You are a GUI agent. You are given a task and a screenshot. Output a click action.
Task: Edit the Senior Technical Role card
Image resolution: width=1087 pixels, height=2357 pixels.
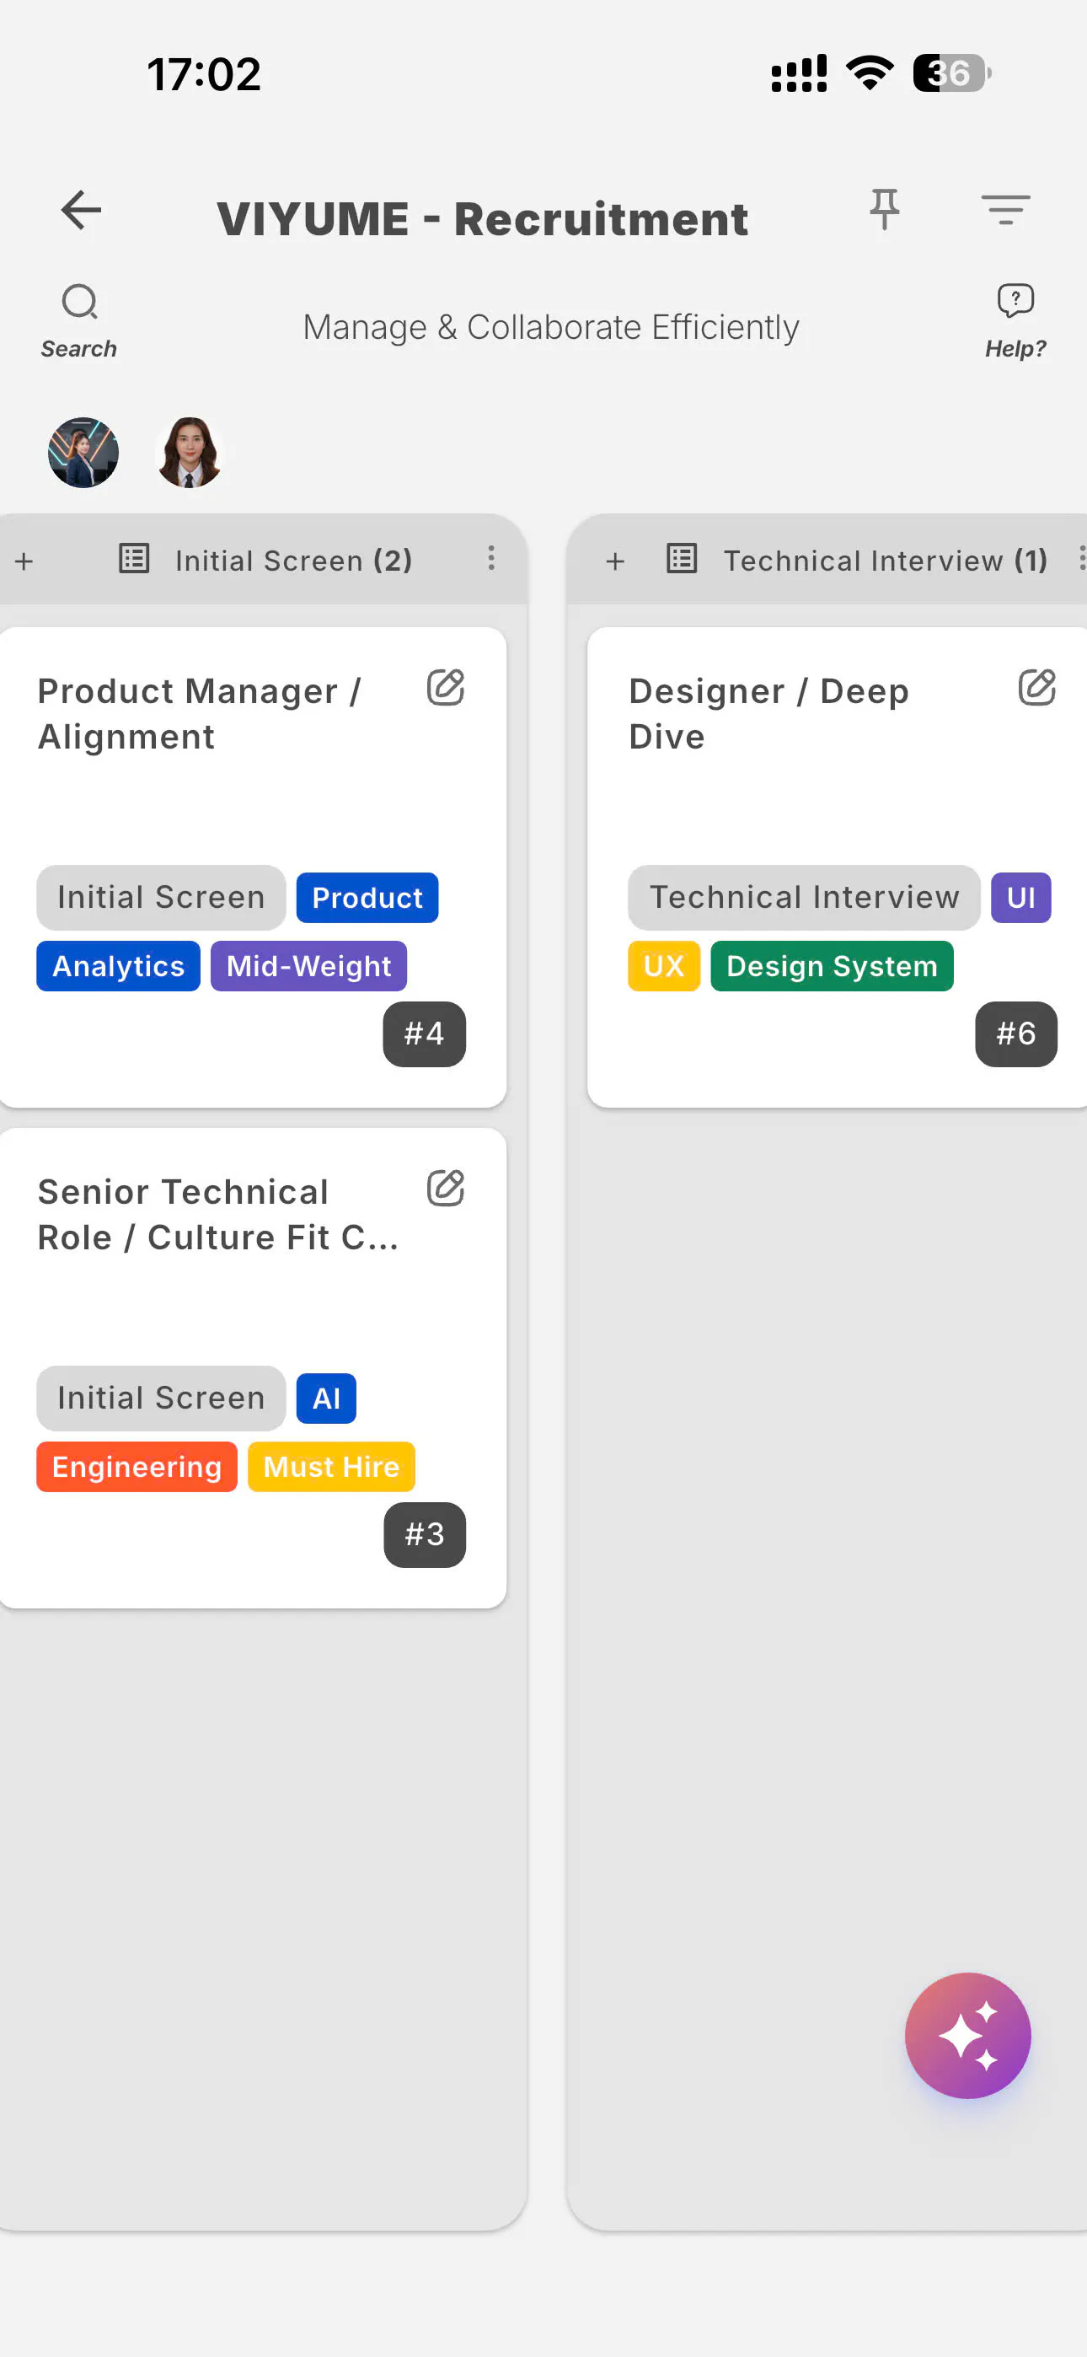click(446, 1188)
